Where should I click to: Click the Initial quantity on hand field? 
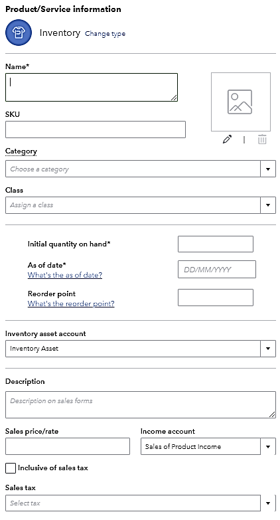pos(216,244)
